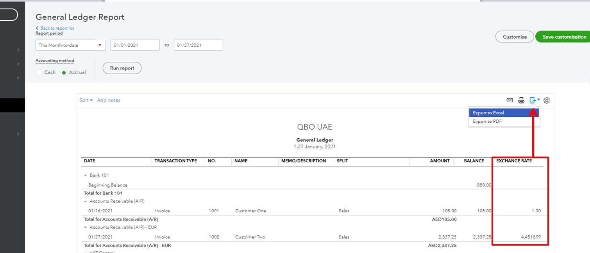Open the export icon dropdown
The height and width of the screenshot is (253, 590).
[x=535, y=100]
